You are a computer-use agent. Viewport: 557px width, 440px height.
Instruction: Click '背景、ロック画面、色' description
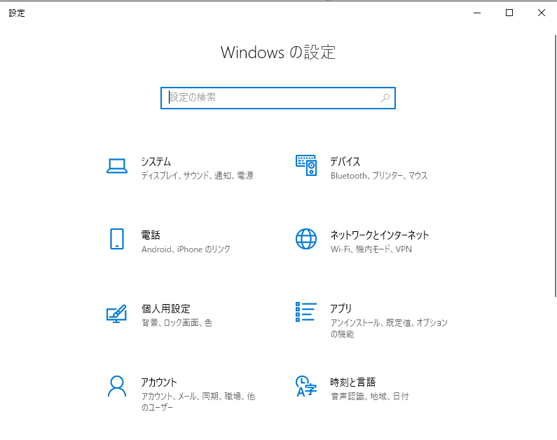click(x=177, y=323)
